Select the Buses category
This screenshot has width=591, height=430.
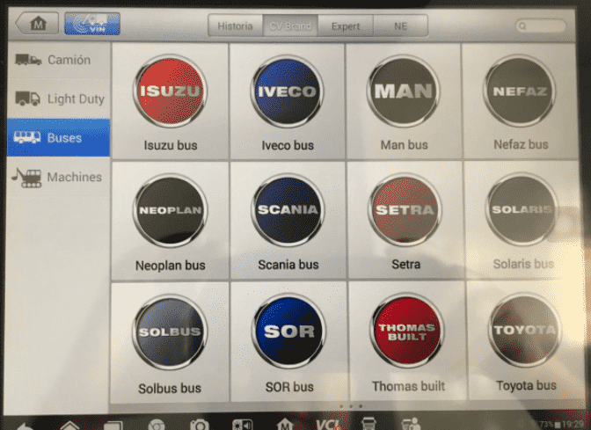click(x=58, y=137)
